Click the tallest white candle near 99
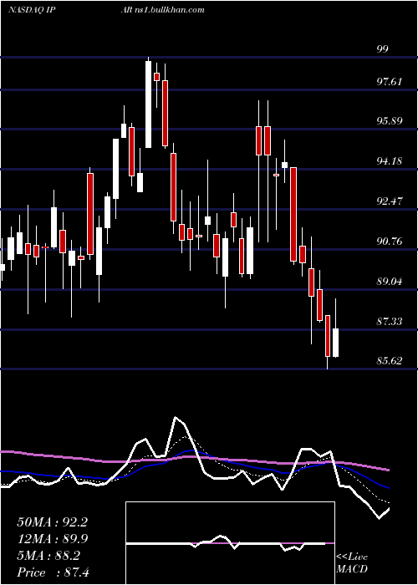Viewport: 418px width, 585px height. pos(149,104)
